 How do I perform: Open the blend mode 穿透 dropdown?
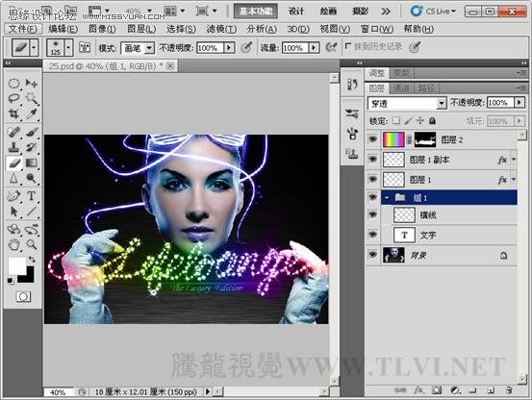[x=441, y=103]
